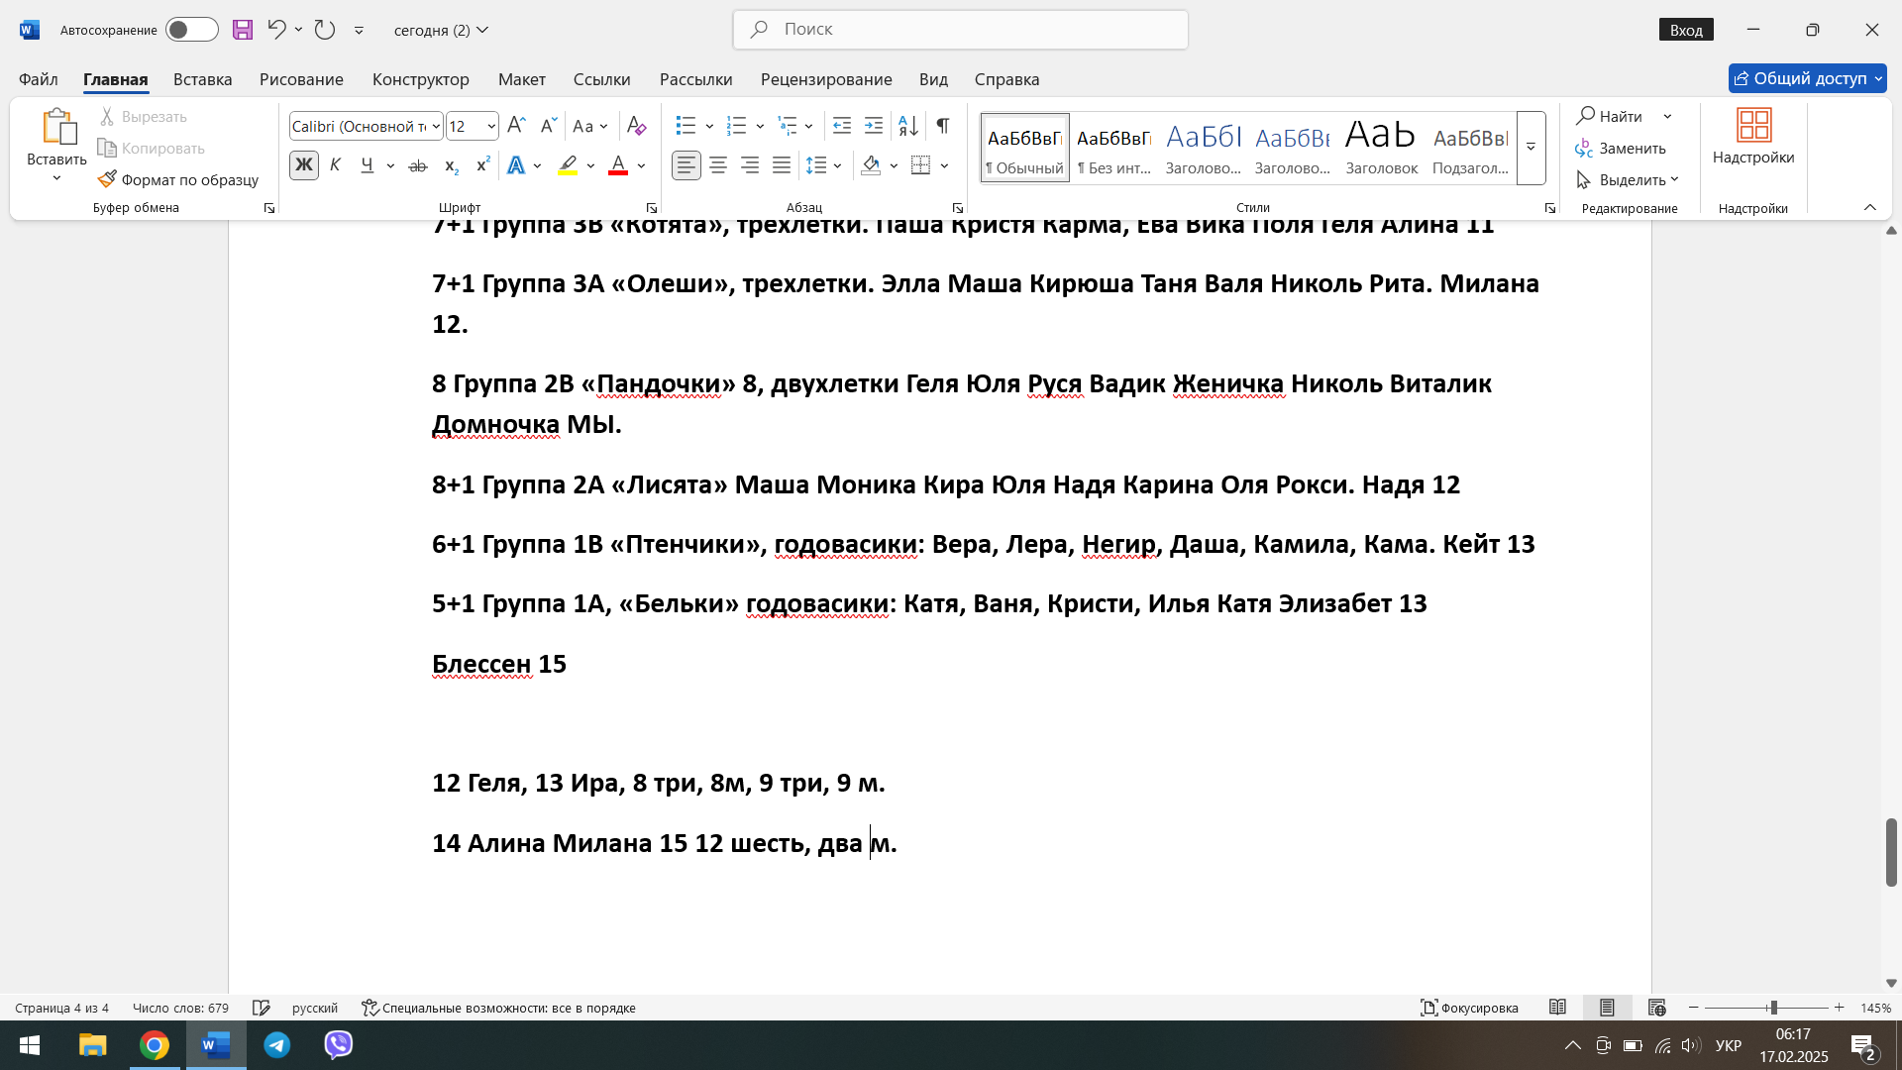This screenshot has height=1070, width=1902.
Task: Collapse the ribbon with chevron
Action: coord(1870,207)
